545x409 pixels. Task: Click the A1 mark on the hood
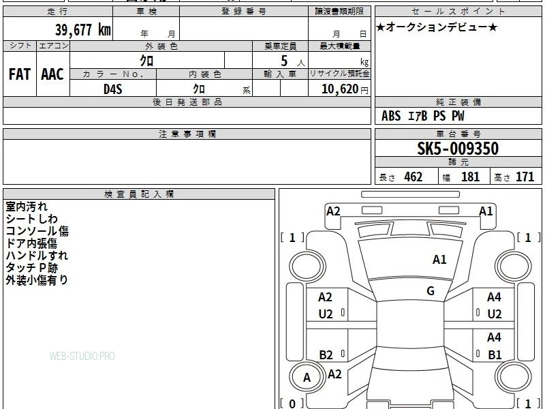coord(439,260)
